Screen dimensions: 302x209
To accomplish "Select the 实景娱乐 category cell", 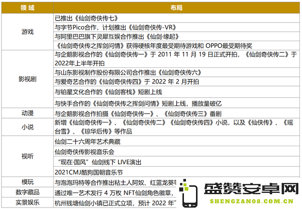I will click(27, 202).
